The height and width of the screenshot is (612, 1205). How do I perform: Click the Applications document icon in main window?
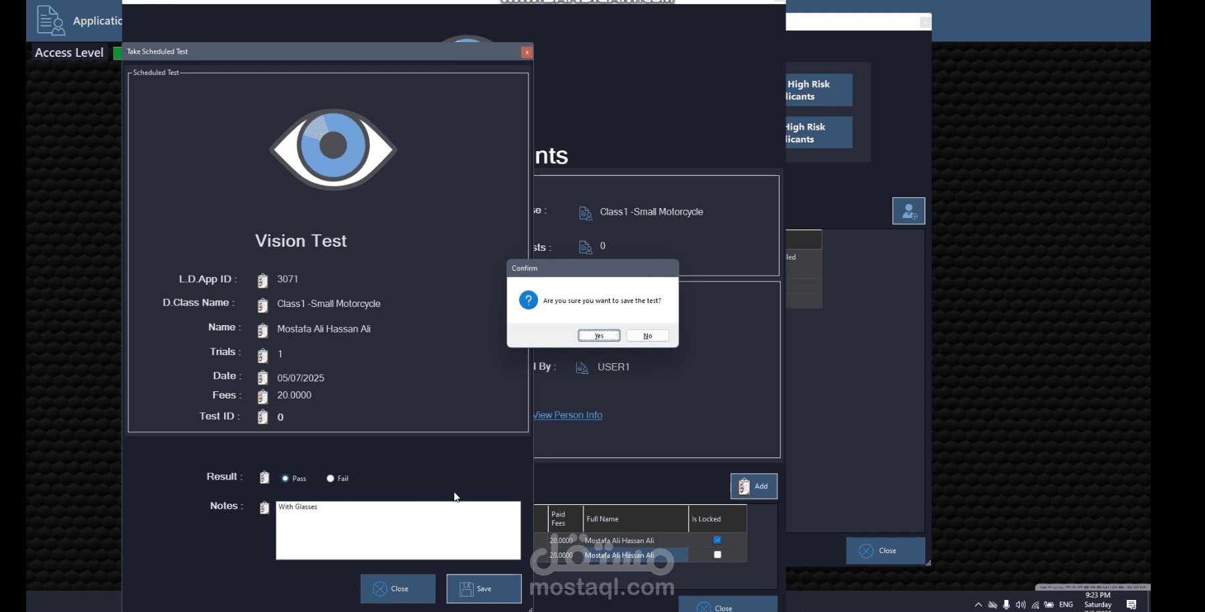coord(51,20)
